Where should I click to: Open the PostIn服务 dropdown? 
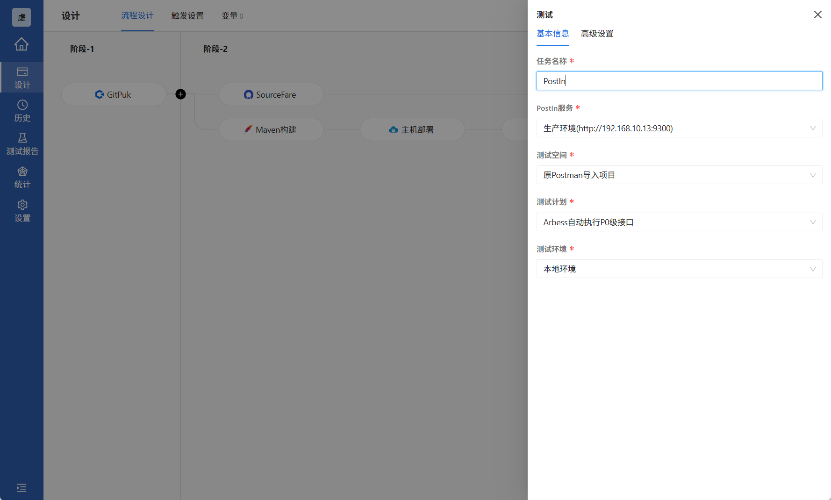pyautogui.click(x=680, y=128)
